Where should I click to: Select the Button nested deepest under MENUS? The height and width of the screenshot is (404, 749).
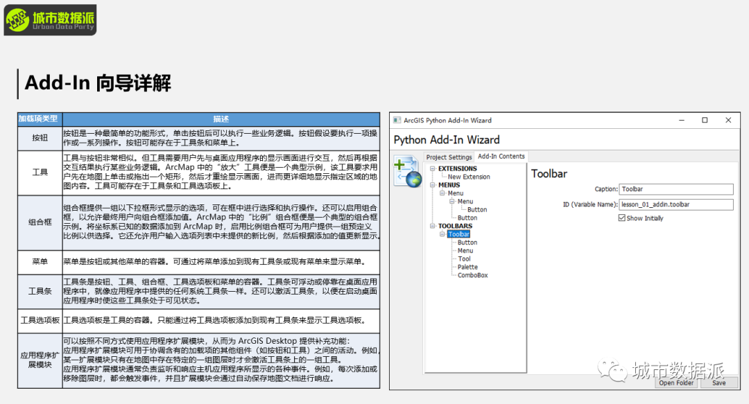pos(477,210)
